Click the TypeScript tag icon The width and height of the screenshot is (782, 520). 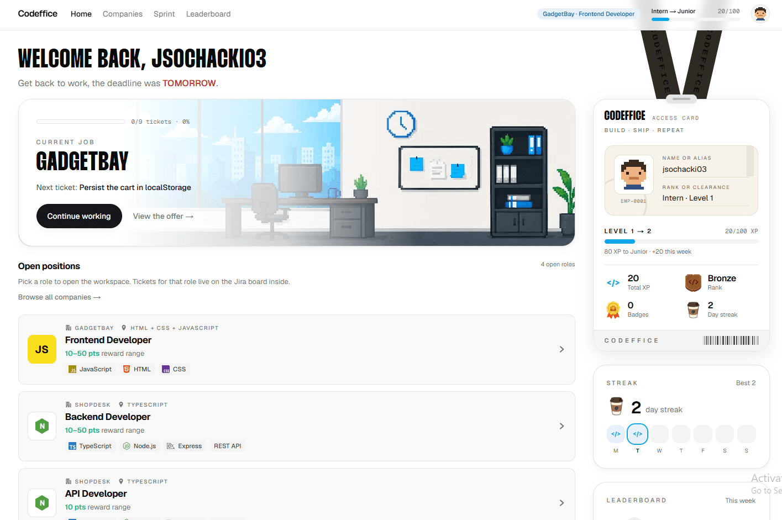point(72,446)
